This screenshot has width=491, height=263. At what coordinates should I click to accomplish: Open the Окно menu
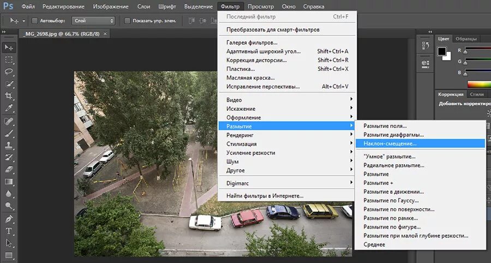[x=289, y=6]
